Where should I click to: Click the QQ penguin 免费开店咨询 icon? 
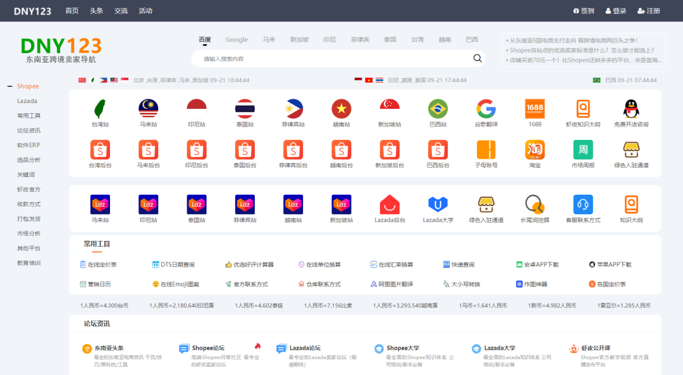631,109
